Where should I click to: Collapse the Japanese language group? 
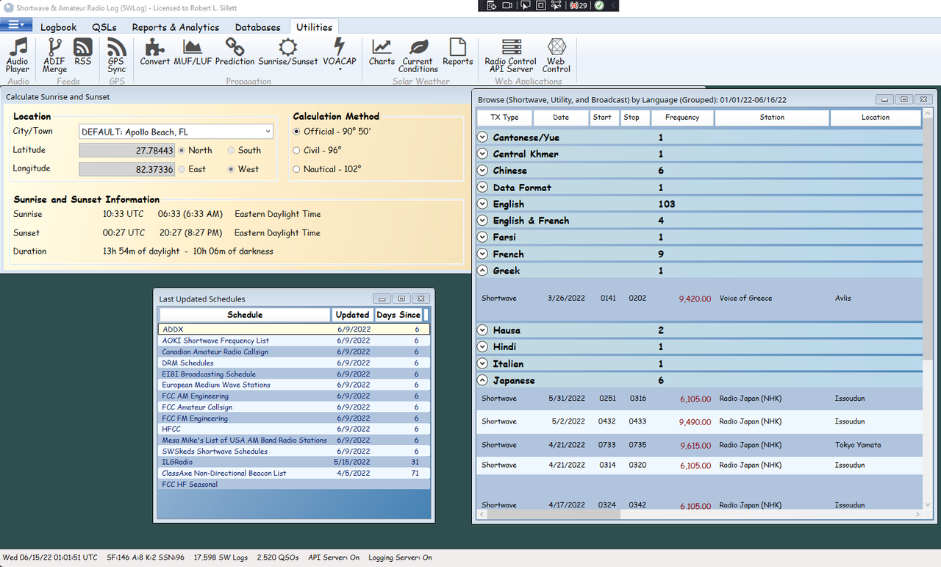(x=482, y=380)
